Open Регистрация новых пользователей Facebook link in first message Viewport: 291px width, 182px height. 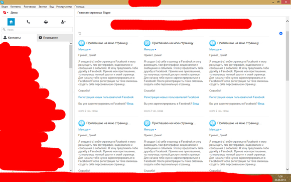click(x=106, y=97)
